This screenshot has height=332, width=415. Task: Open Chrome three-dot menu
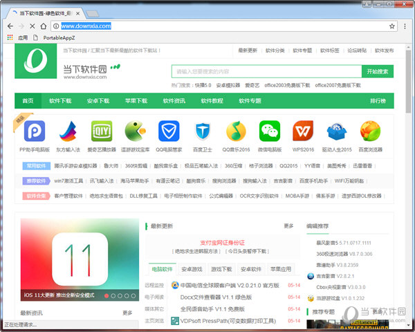405,26
